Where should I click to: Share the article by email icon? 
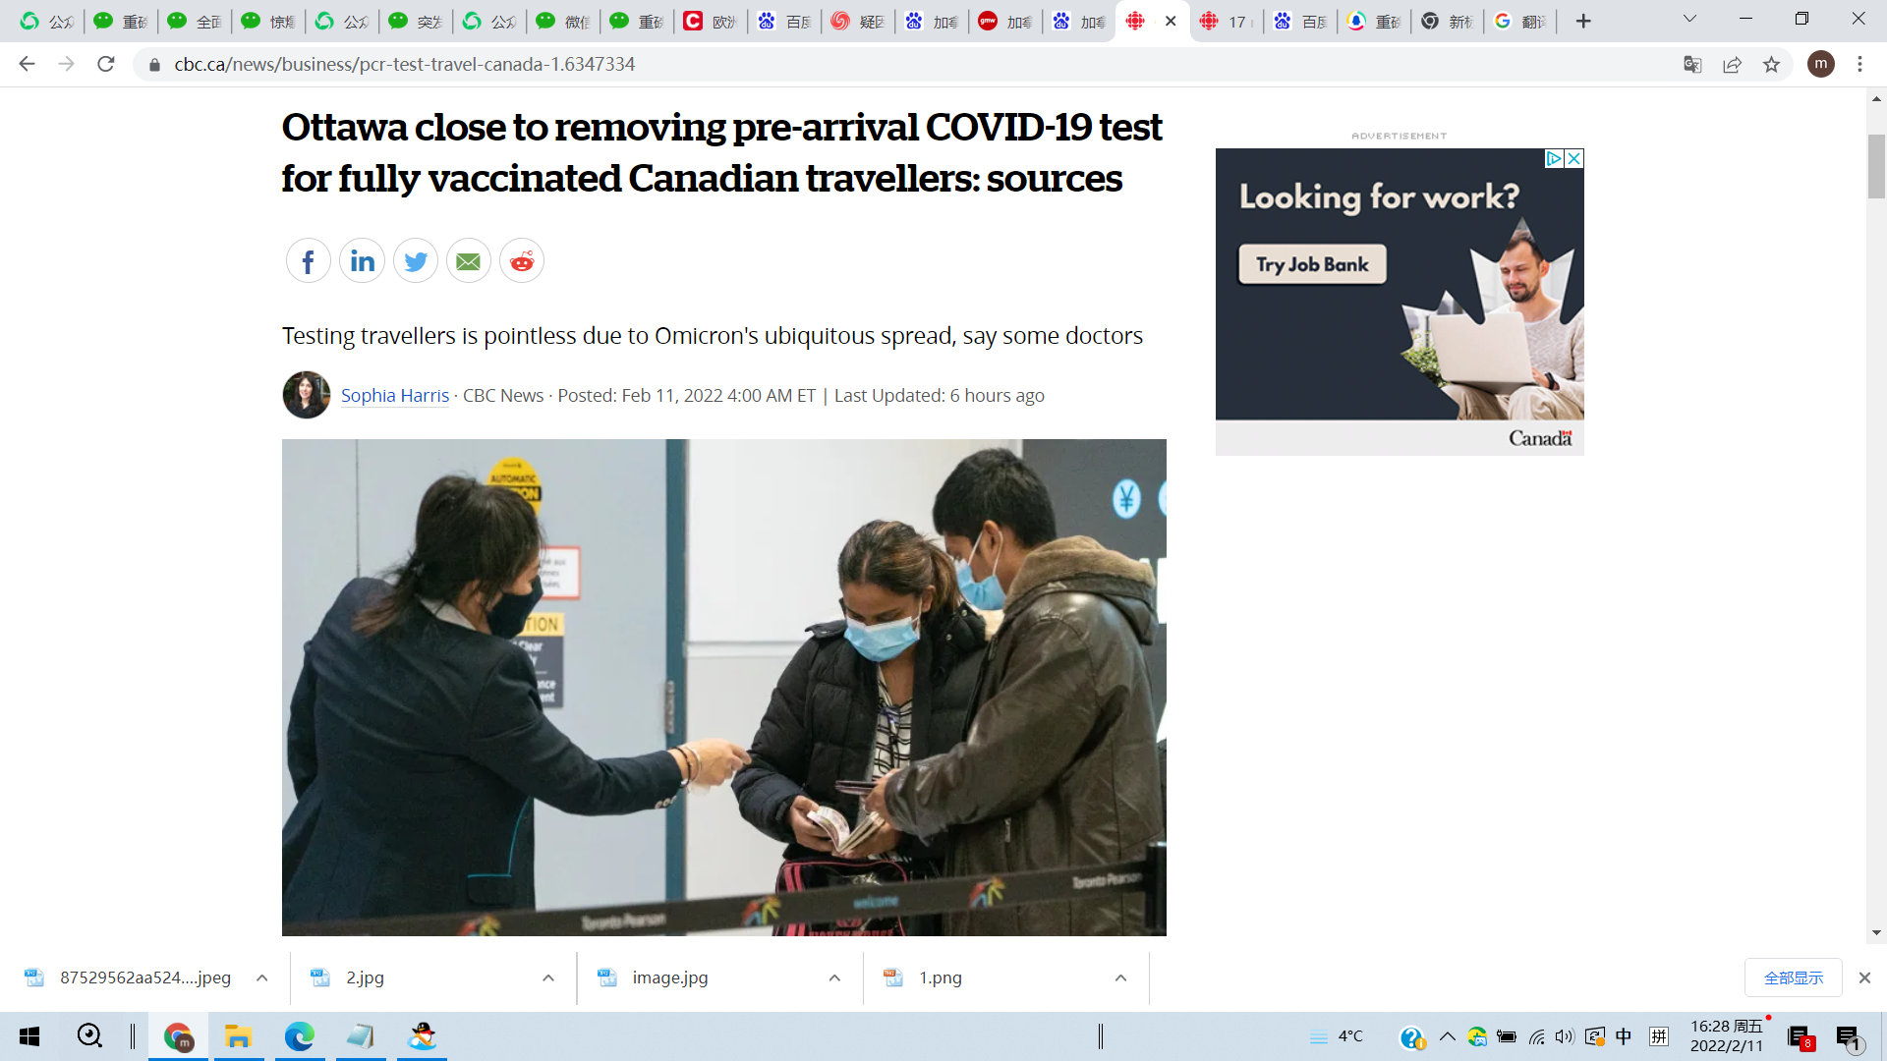(468, 261)
